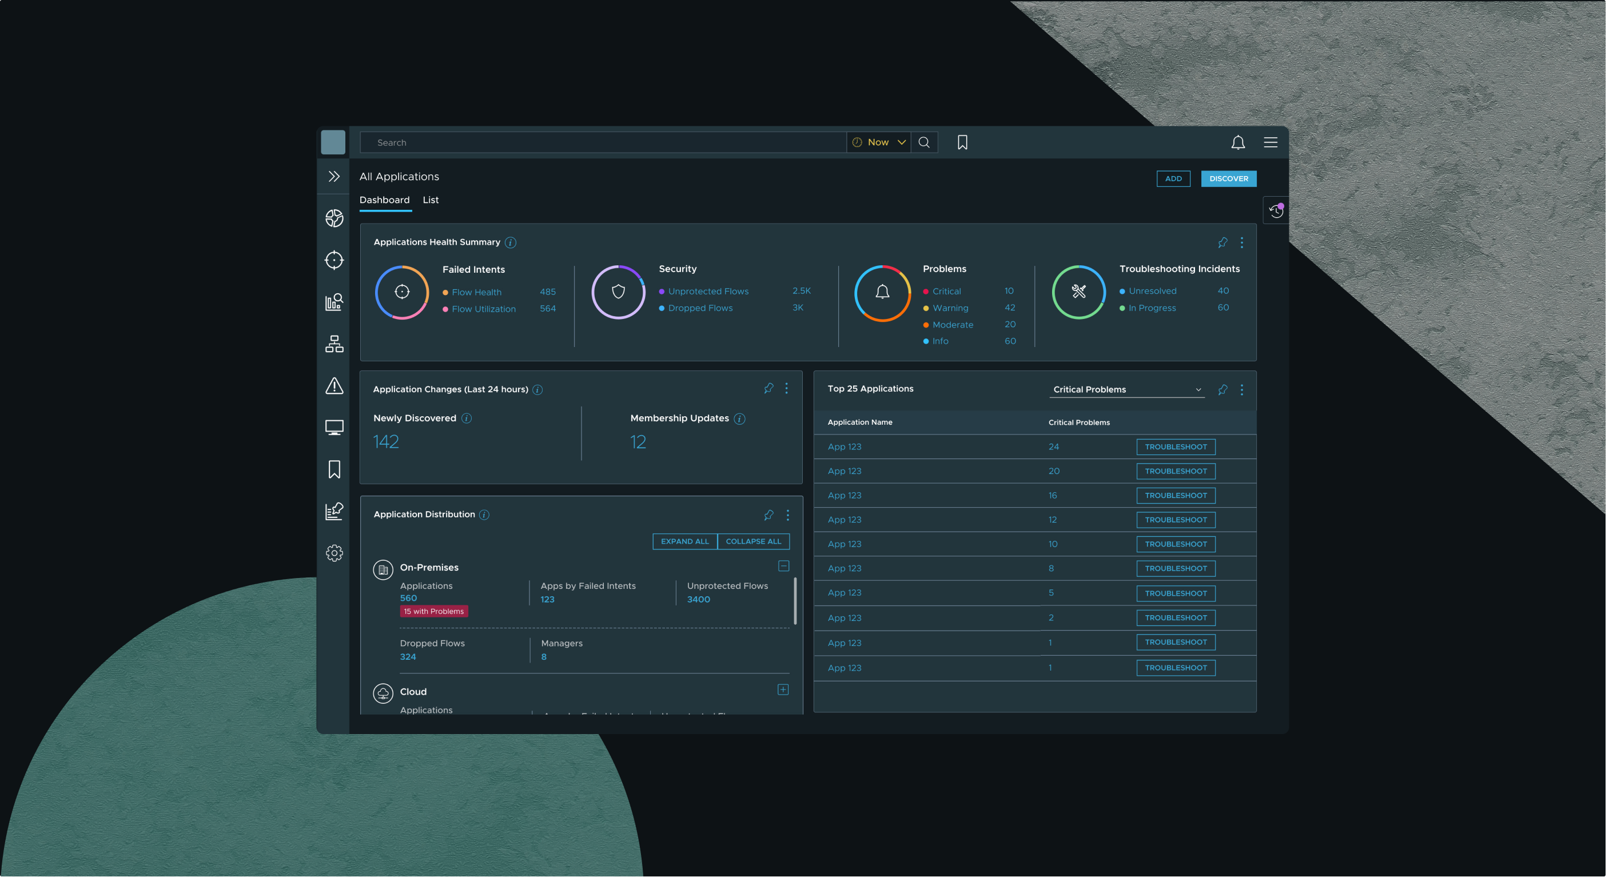Open the Warning problems link

coord(950,308)
